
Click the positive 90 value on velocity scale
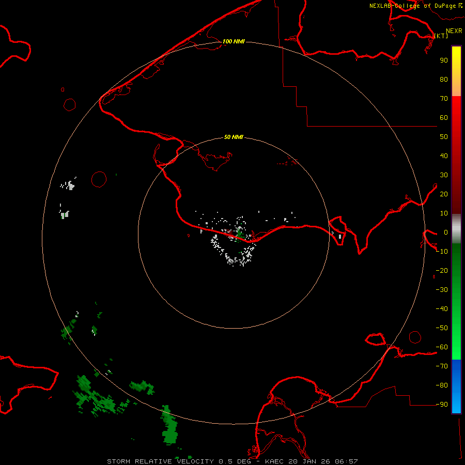click(x=444, y=60)
